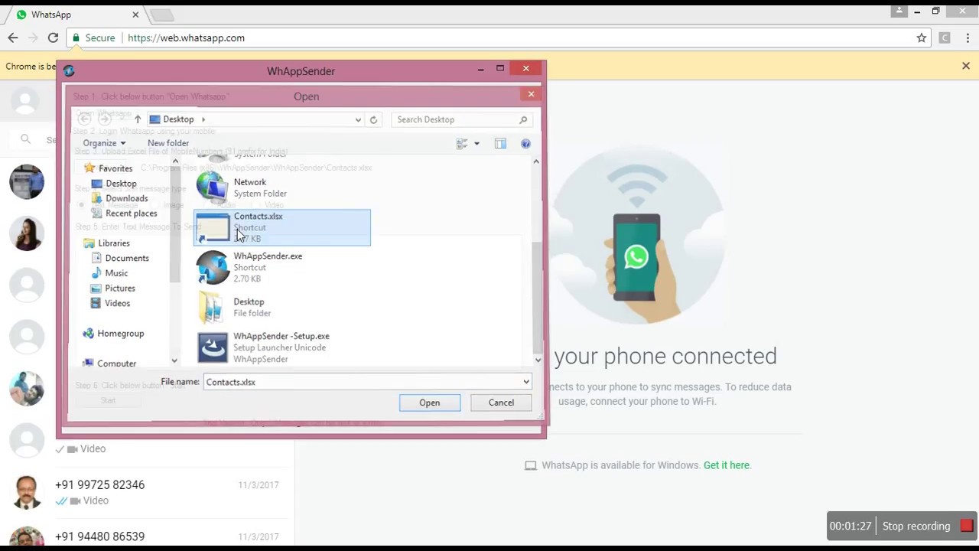Expand the File name combo box arrow
This screenshot has height=551, width=979.
pyautogui.click(x=525, y=382)
